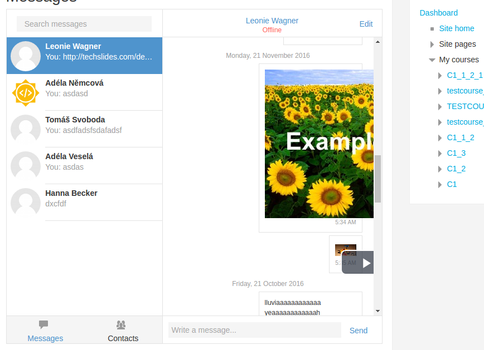The image size is (484, 350).
Task: Open the small video thumbnail image
Action: 346,250
